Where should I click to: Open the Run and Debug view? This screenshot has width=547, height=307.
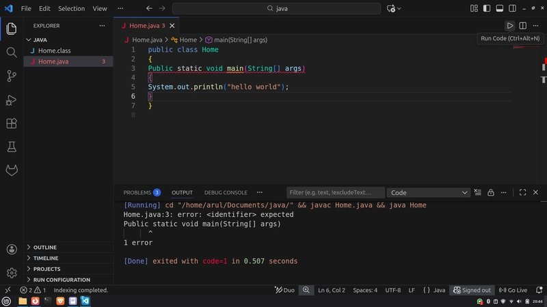click(x=11, y=100)
